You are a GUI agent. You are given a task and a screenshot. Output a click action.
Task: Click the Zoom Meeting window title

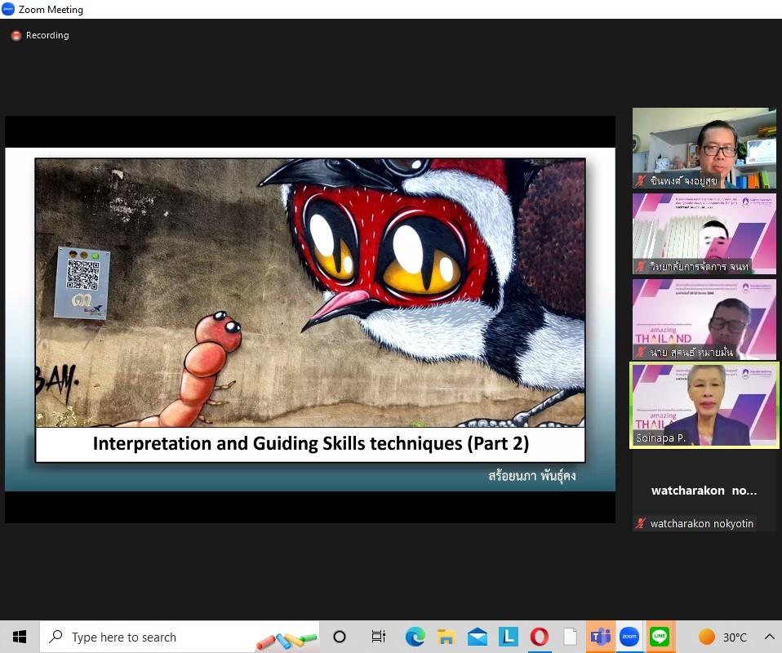pos(51,10)
